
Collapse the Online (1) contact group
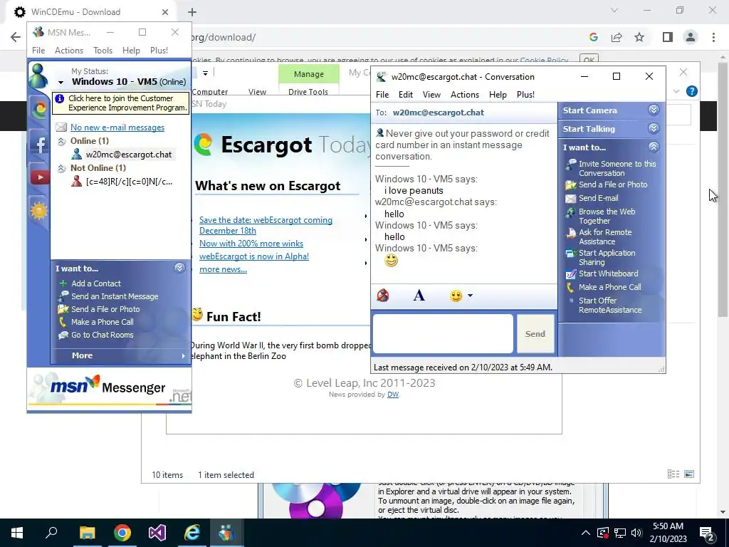[61, 141]
